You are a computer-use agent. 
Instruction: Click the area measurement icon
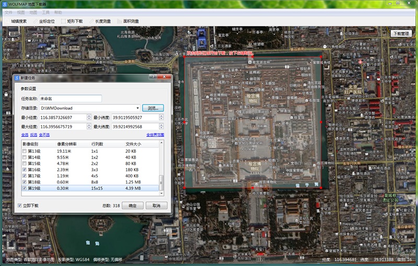[x=120, y=21]
